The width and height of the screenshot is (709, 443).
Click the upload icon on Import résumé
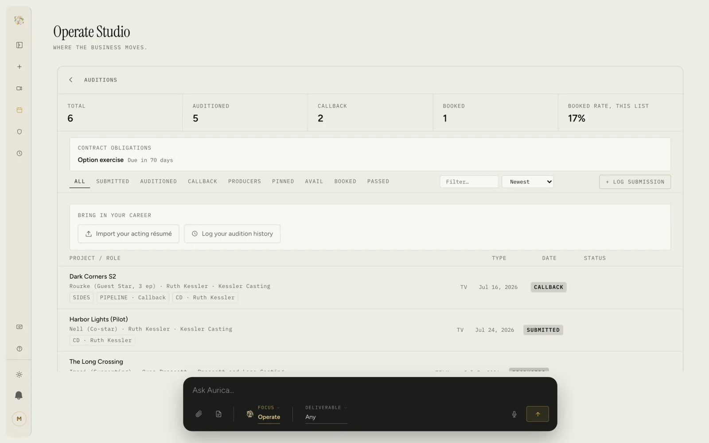pos(89,233)
